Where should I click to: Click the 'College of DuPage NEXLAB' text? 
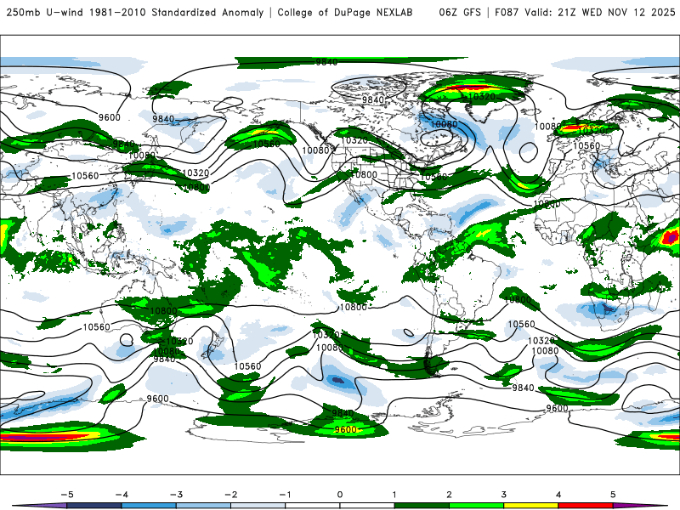(x=345, y=13)
